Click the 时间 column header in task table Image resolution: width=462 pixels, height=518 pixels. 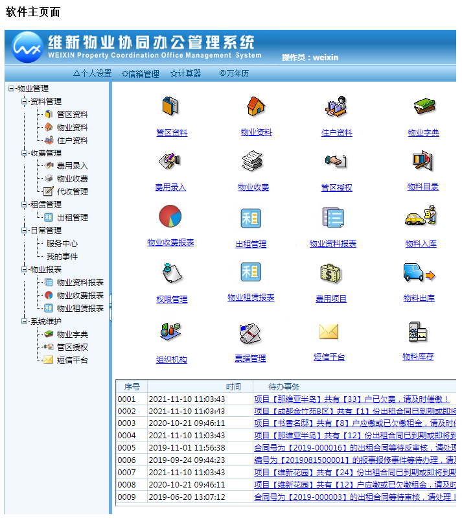[233, 387]
